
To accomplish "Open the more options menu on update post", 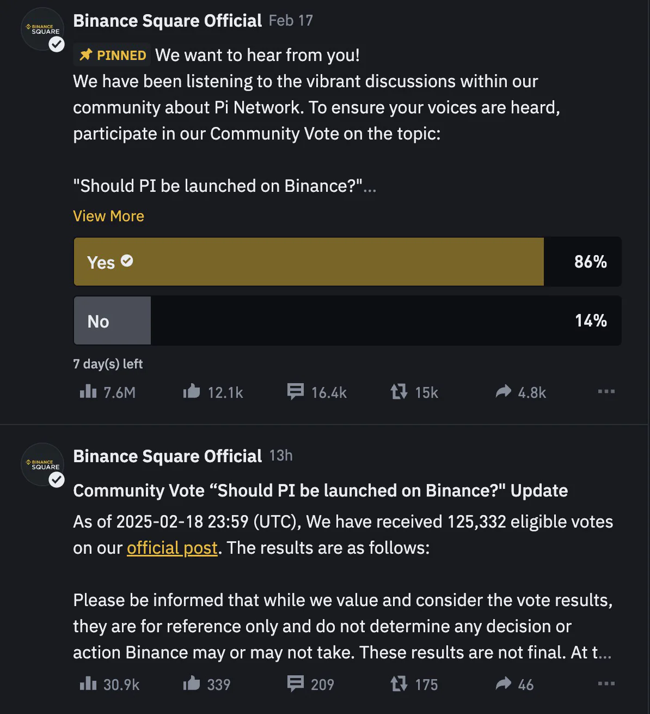I will tap(606, 683).
